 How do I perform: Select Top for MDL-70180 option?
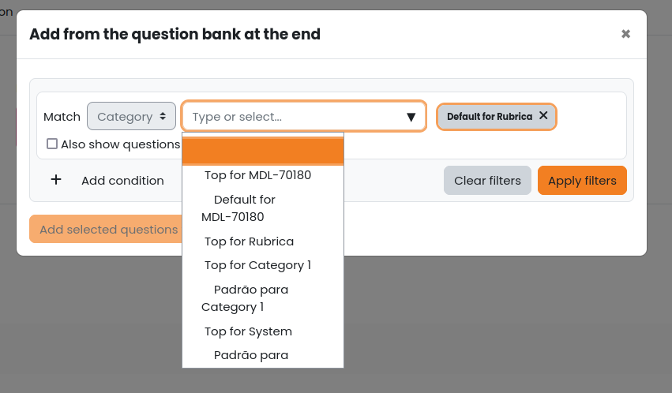point(263,175)
